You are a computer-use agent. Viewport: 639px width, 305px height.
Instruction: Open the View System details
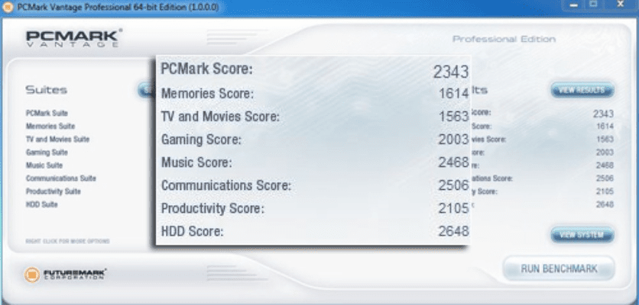click(582, 235)
